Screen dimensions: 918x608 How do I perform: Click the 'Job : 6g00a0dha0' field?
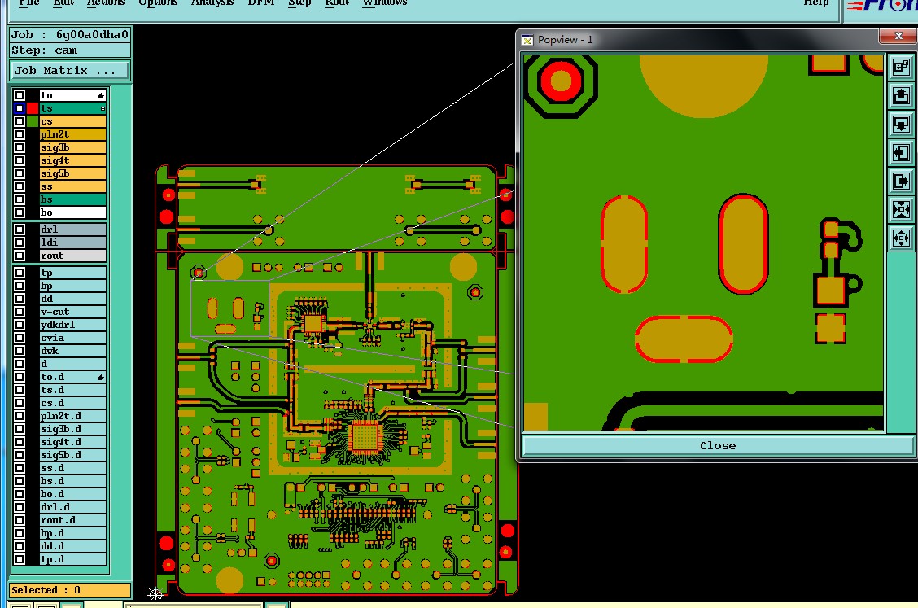click(70, 34)
